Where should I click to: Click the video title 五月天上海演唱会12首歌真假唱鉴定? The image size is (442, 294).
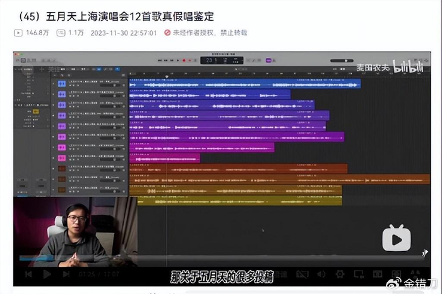pyautogui.click(x=130, y=16)
